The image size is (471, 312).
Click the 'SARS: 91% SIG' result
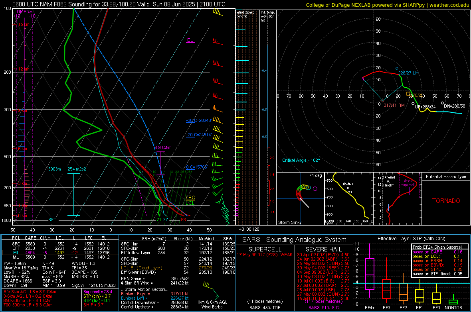pos(323,308)
